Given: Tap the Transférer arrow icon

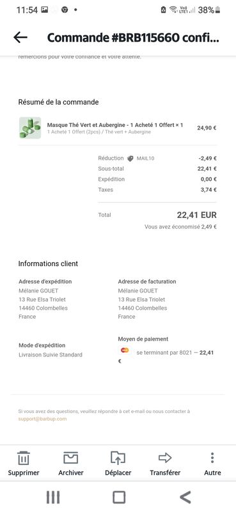Looking at the screenshot, I should click(x=165, y=458).
